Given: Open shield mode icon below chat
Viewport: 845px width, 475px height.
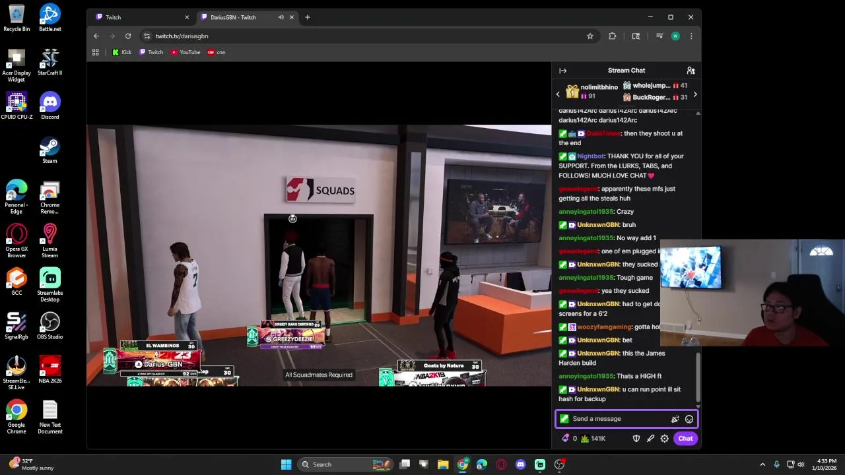Looking at the screenshot, I should (x=636, y=439).
